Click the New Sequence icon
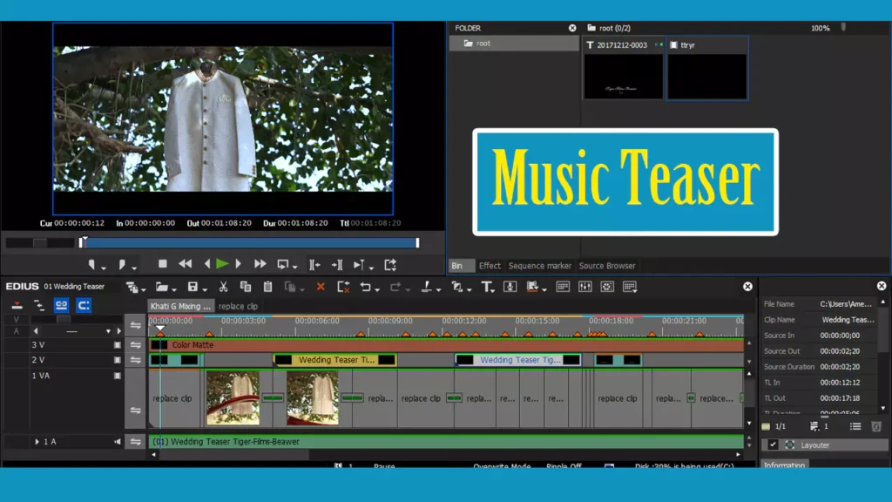Image resolution: width=892 pixels, height=502 pixels. tap(132, 287)
